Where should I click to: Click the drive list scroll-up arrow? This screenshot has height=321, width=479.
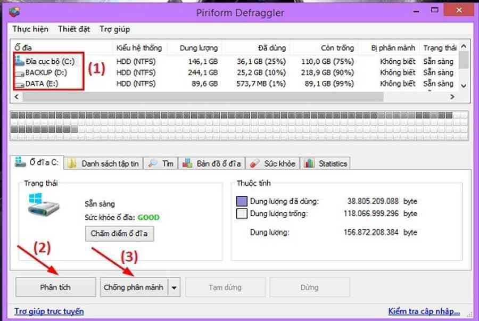click(464, 46)
